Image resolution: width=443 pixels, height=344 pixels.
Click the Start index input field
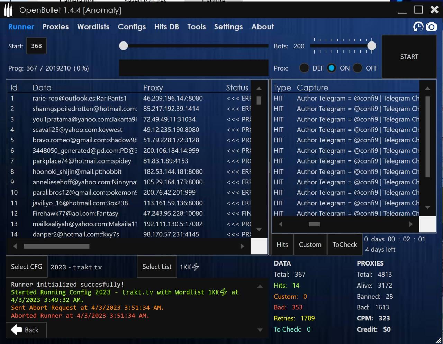coord(36,46)
